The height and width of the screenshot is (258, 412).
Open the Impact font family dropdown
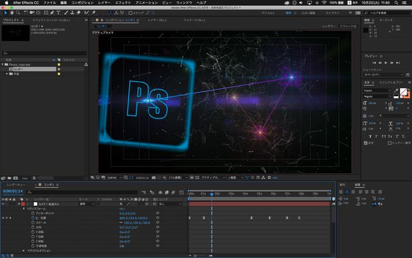click(x=377, y=91)
